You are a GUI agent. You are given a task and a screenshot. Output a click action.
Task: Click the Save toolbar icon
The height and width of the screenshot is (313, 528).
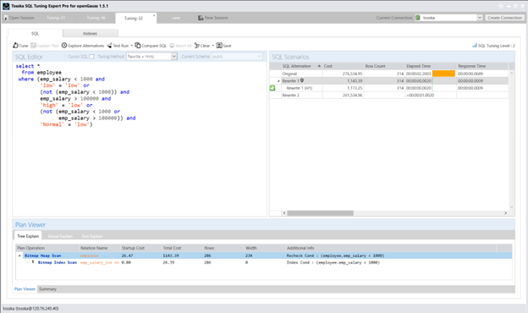(219, 46)
